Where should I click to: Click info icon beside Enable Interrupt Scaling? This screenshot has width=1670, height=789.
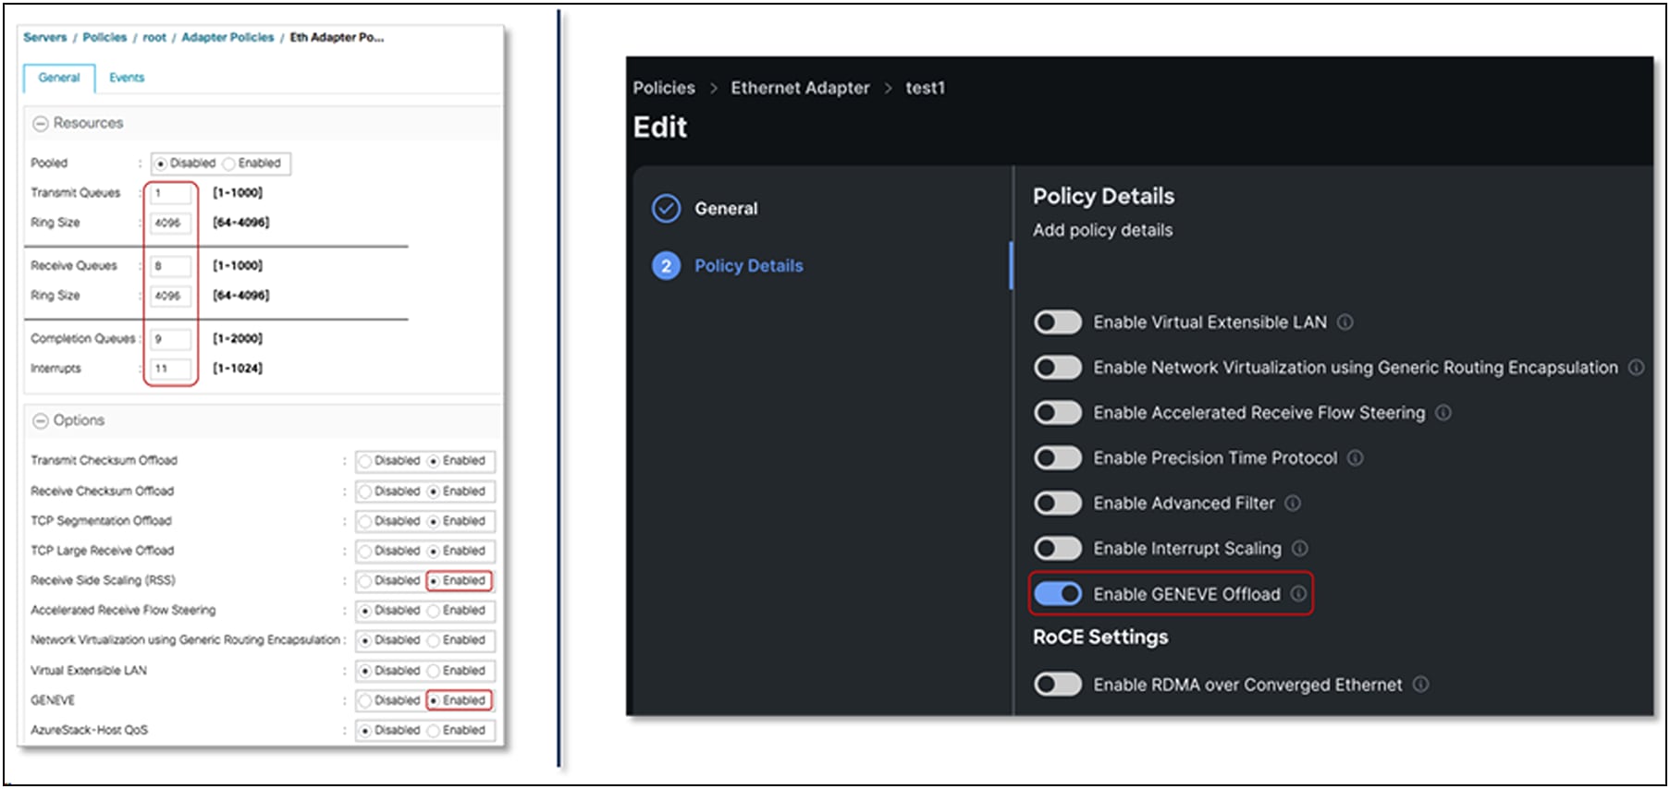(1299, 549)
